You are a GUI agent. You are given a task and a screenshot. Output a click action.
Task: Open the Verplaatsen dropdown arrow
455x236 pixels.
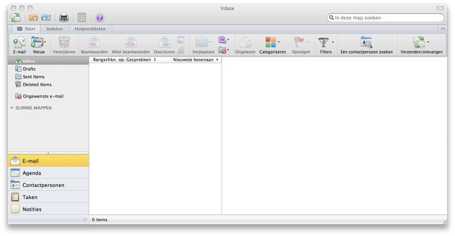coord(210,42)
